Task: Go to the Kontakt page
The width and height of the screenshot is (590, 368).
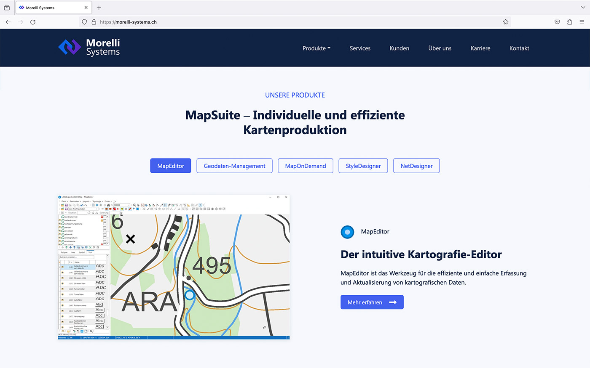Action: (x=519, y=48)
